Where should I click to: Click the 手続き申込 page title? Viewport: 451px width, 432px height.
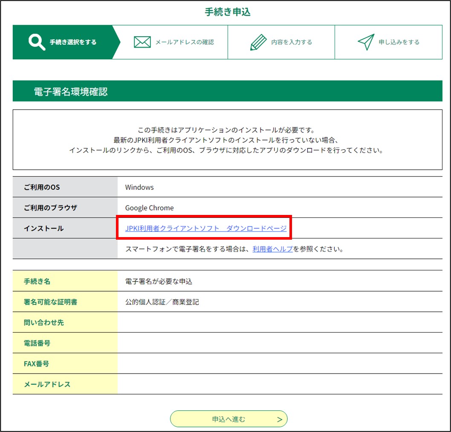[228, 12]
